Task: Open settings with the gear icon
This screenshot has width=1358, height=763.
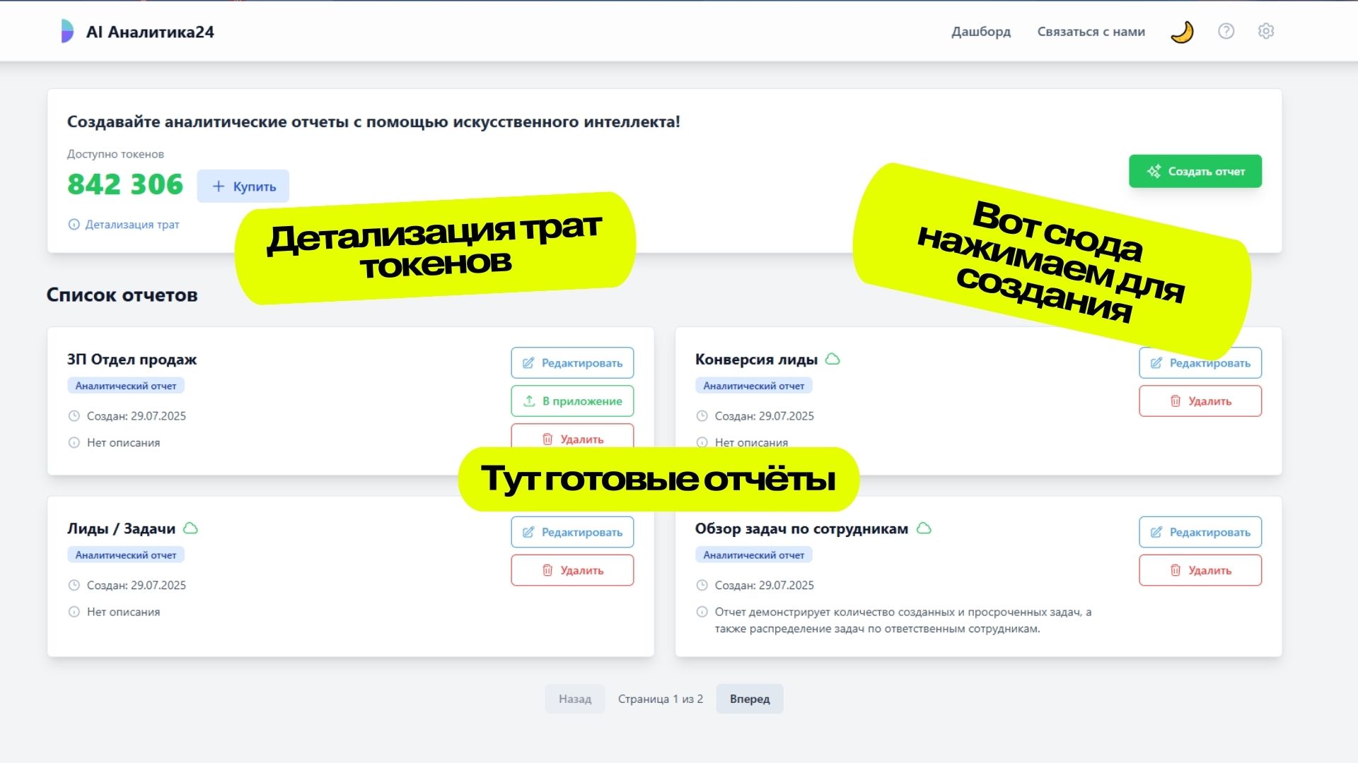Action: click(x=1266, y=31)
